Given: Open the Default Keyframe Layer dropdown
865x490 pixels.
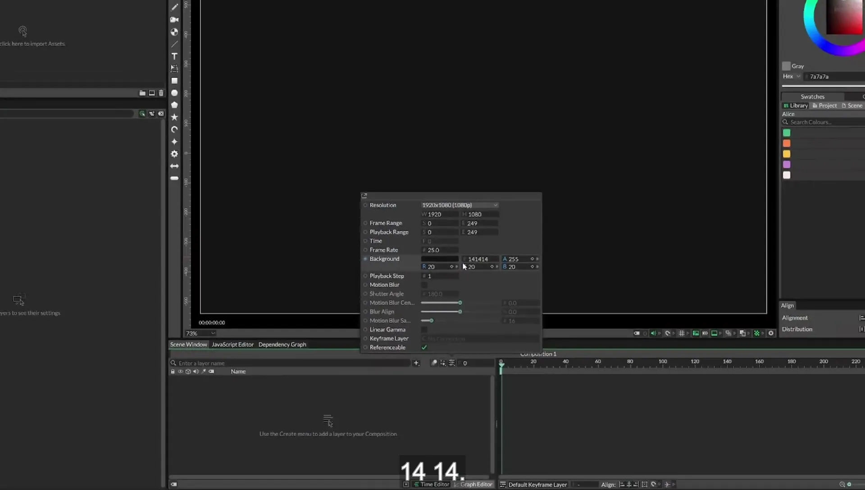Looking at the screenshot, I should pos(537,485).
